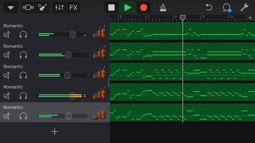Screen dimensions: 255x143
Task: Stop playback with the square button
Action: 112,8
